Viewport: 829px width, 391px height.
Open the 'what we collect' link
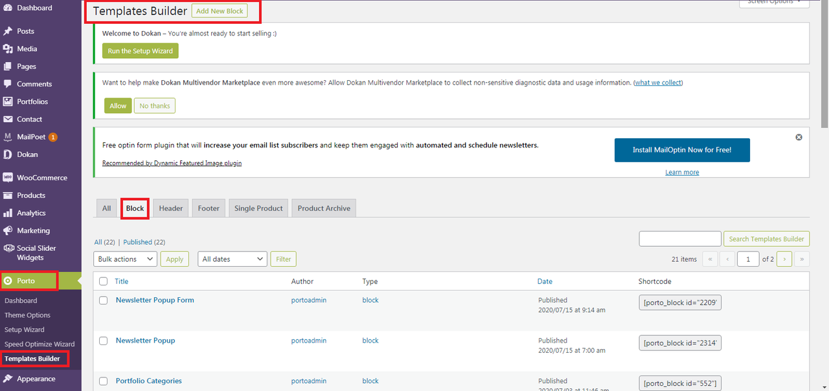[x=658, y=83]
